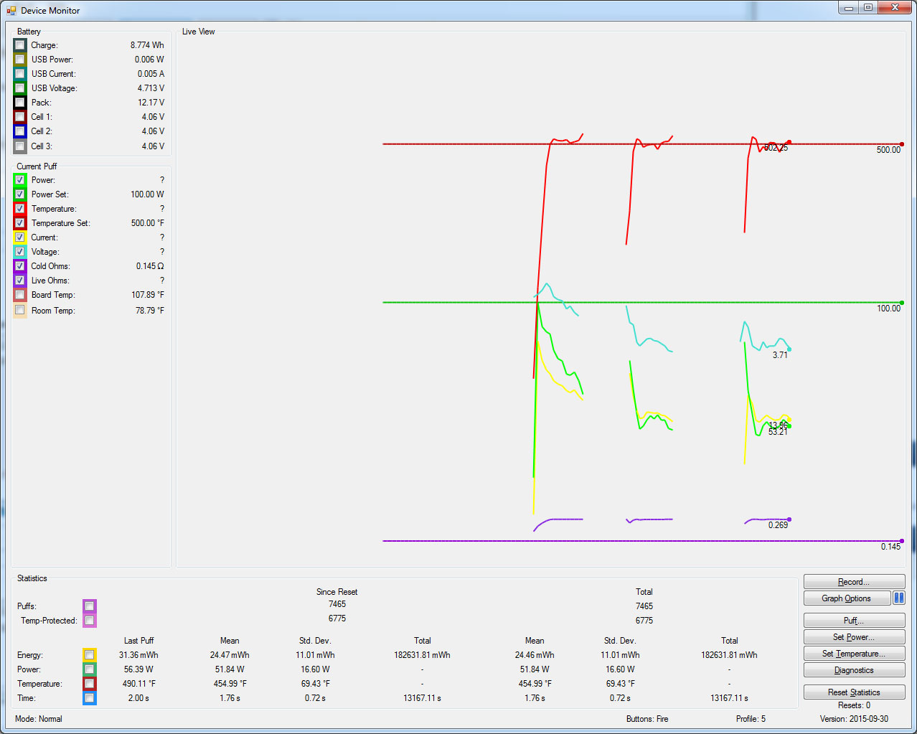Screen dimensions: 917x734
Task: Open the Set Power dialog
Action: pos(854,637)
